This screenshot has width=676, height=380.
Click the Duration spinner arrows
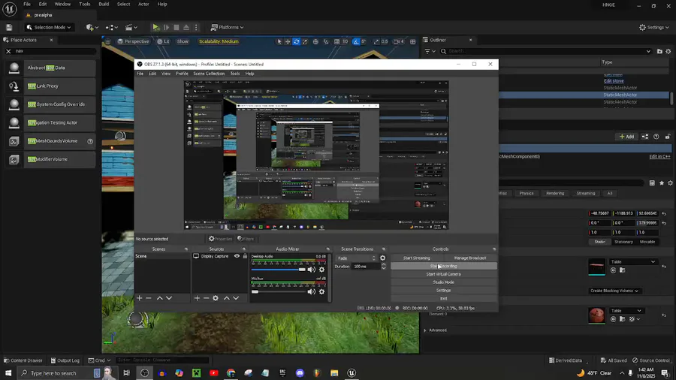383,267
